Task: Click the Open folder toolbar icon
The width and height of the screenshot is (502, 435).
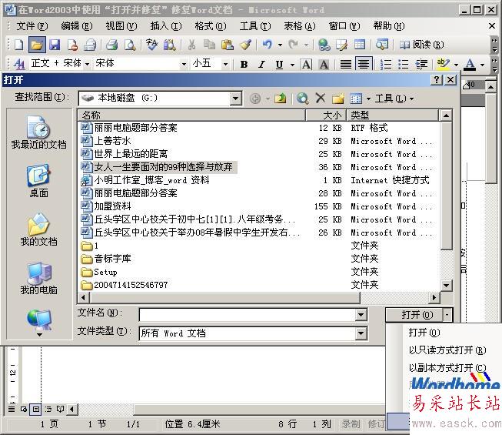Action: pos(37,45)
